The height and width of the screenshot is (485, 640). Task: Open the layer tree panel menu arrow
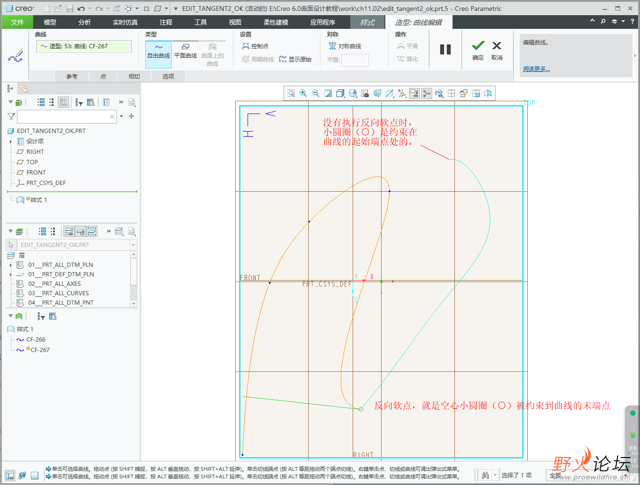click(x=10, y=231)
